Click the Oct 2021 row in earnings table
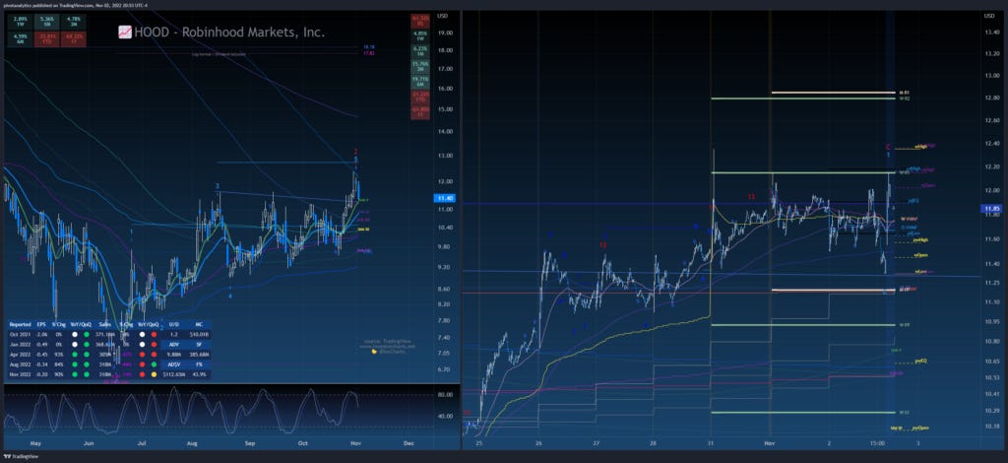Screen dimensions: 1008x463 pyautogui.click(x=109, y=334)
